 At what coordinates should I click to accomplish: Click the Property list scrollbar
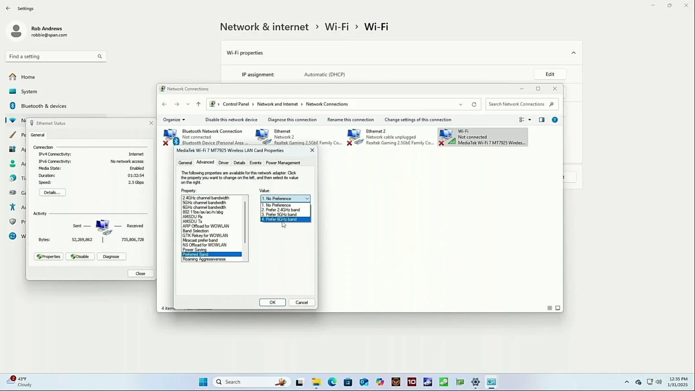tap(245, 222)
